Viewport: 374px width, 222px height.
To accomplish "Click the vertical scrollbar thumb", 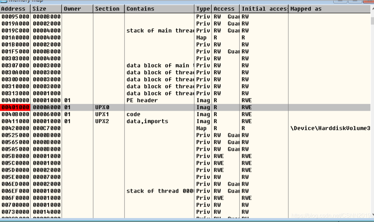I will (372, 21).
